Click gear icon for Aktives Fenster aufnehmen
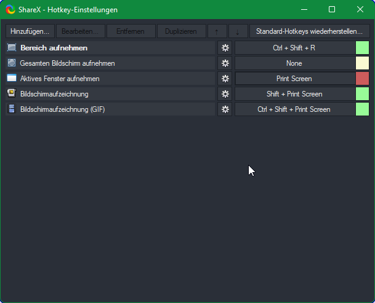The image size is (375, 303). tap(225, 79)
